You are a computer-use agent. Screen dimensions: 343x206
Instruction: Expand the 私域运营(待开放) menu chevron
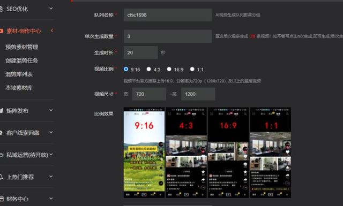point(51,155)
